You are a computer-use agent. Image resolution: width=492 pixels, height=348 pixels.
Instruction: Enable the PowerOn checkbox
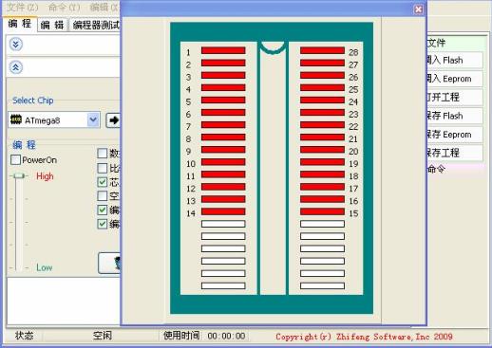[x=15, y=160]
